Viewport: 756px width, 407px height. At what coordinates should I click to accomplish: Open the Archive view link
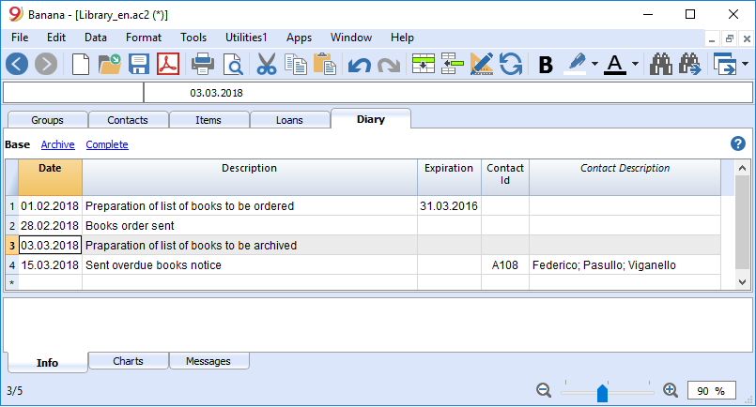tap(58, 144)
